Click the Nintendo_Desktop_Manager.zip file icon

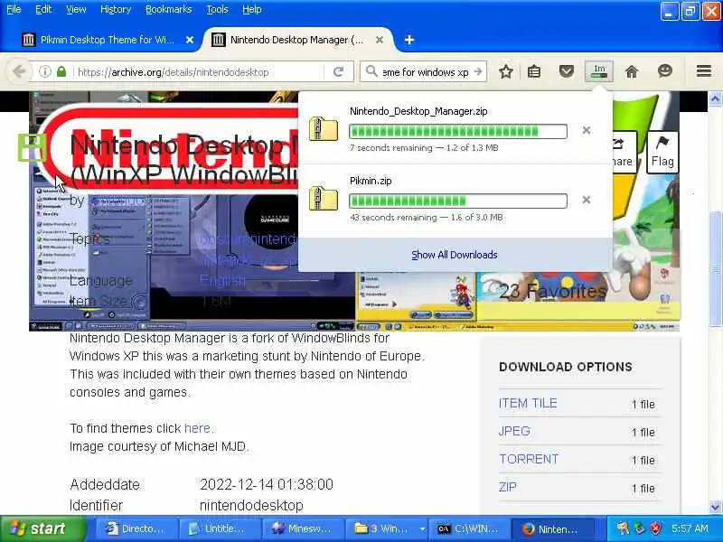click(324, 128)
